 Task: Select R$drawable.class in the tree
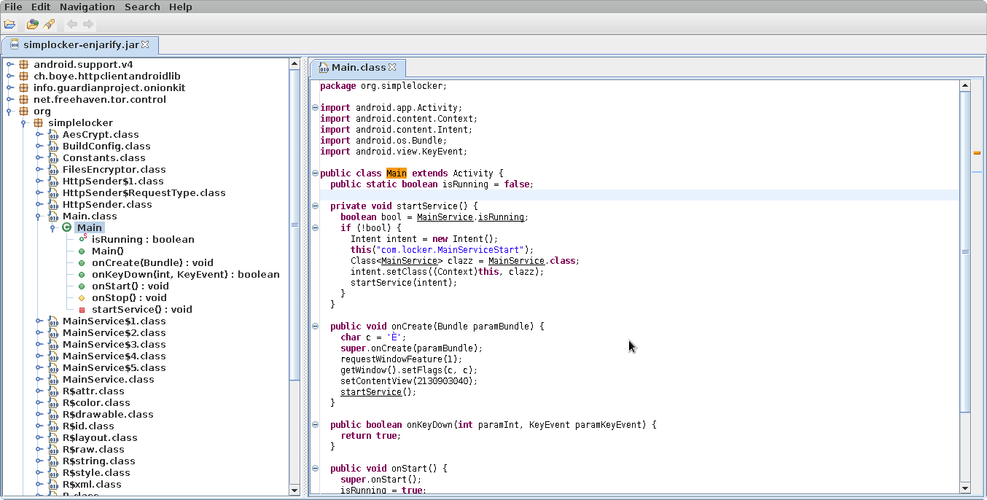108,414
